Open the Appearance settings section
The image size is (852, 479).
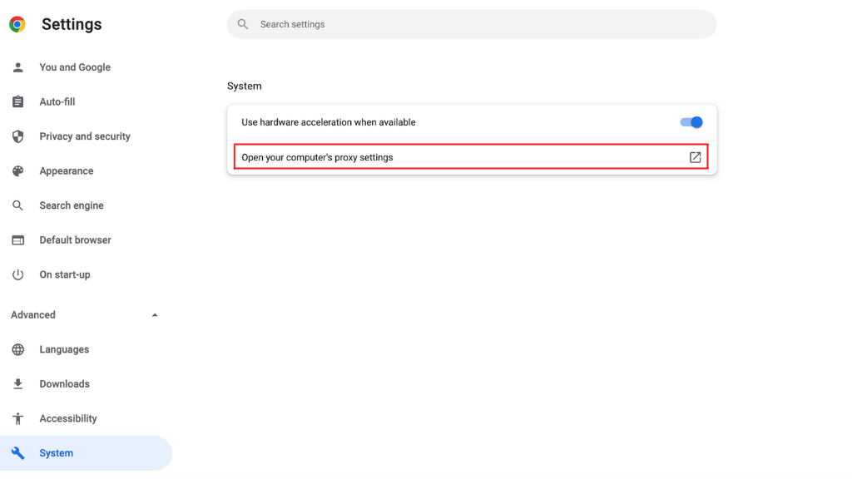tap(67, 170)
